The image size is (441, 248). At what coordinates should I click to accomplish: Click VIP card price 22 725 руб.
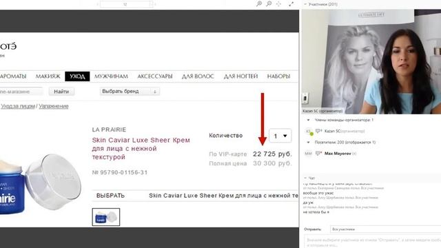272,154
